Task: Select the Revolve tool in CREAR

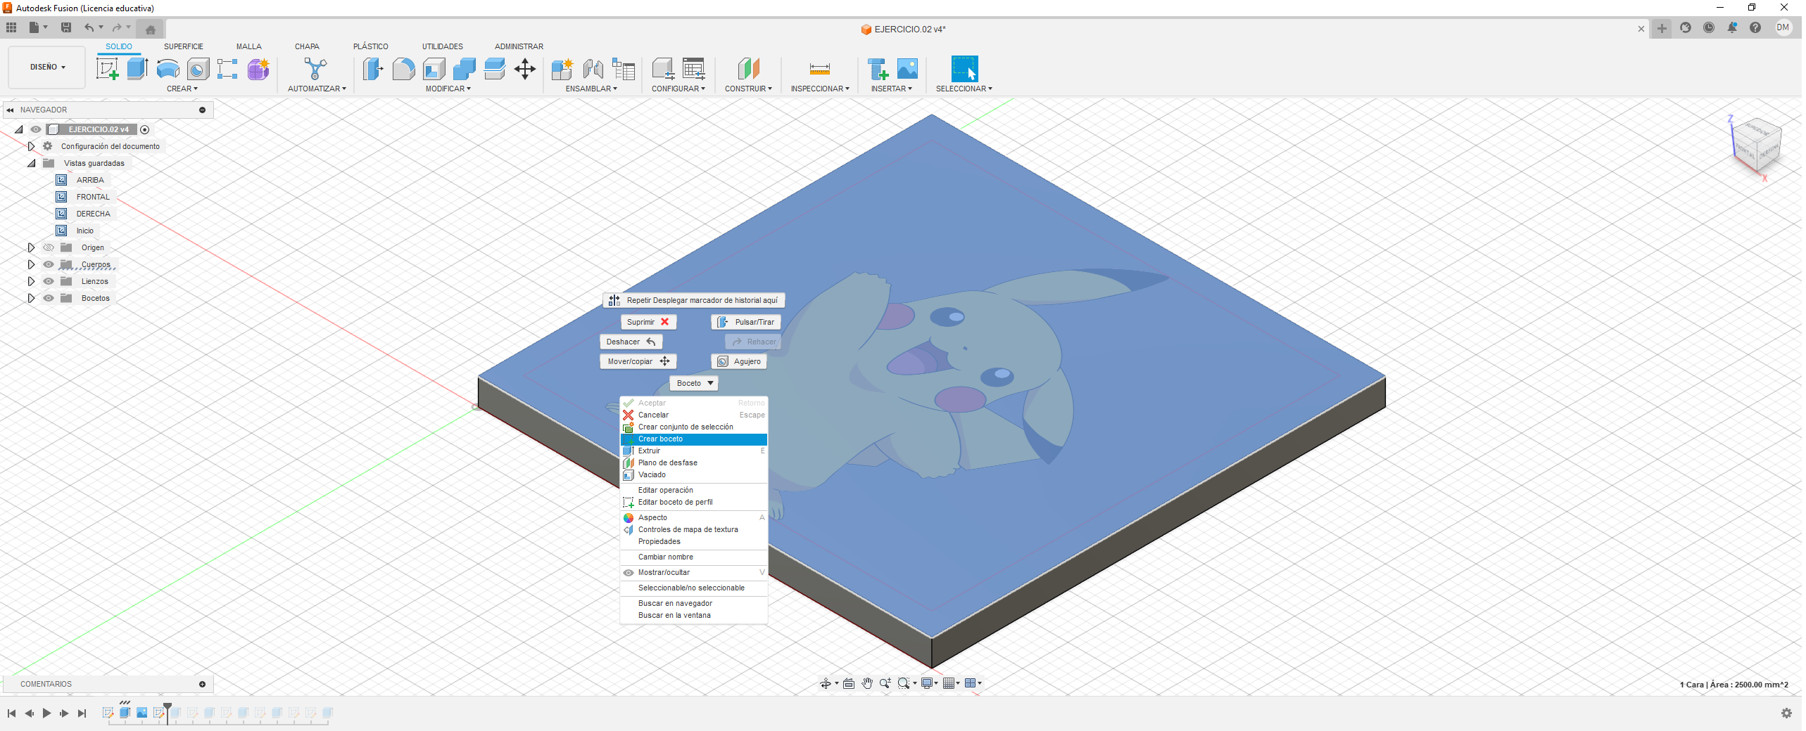Action: [x=168, y=69]
